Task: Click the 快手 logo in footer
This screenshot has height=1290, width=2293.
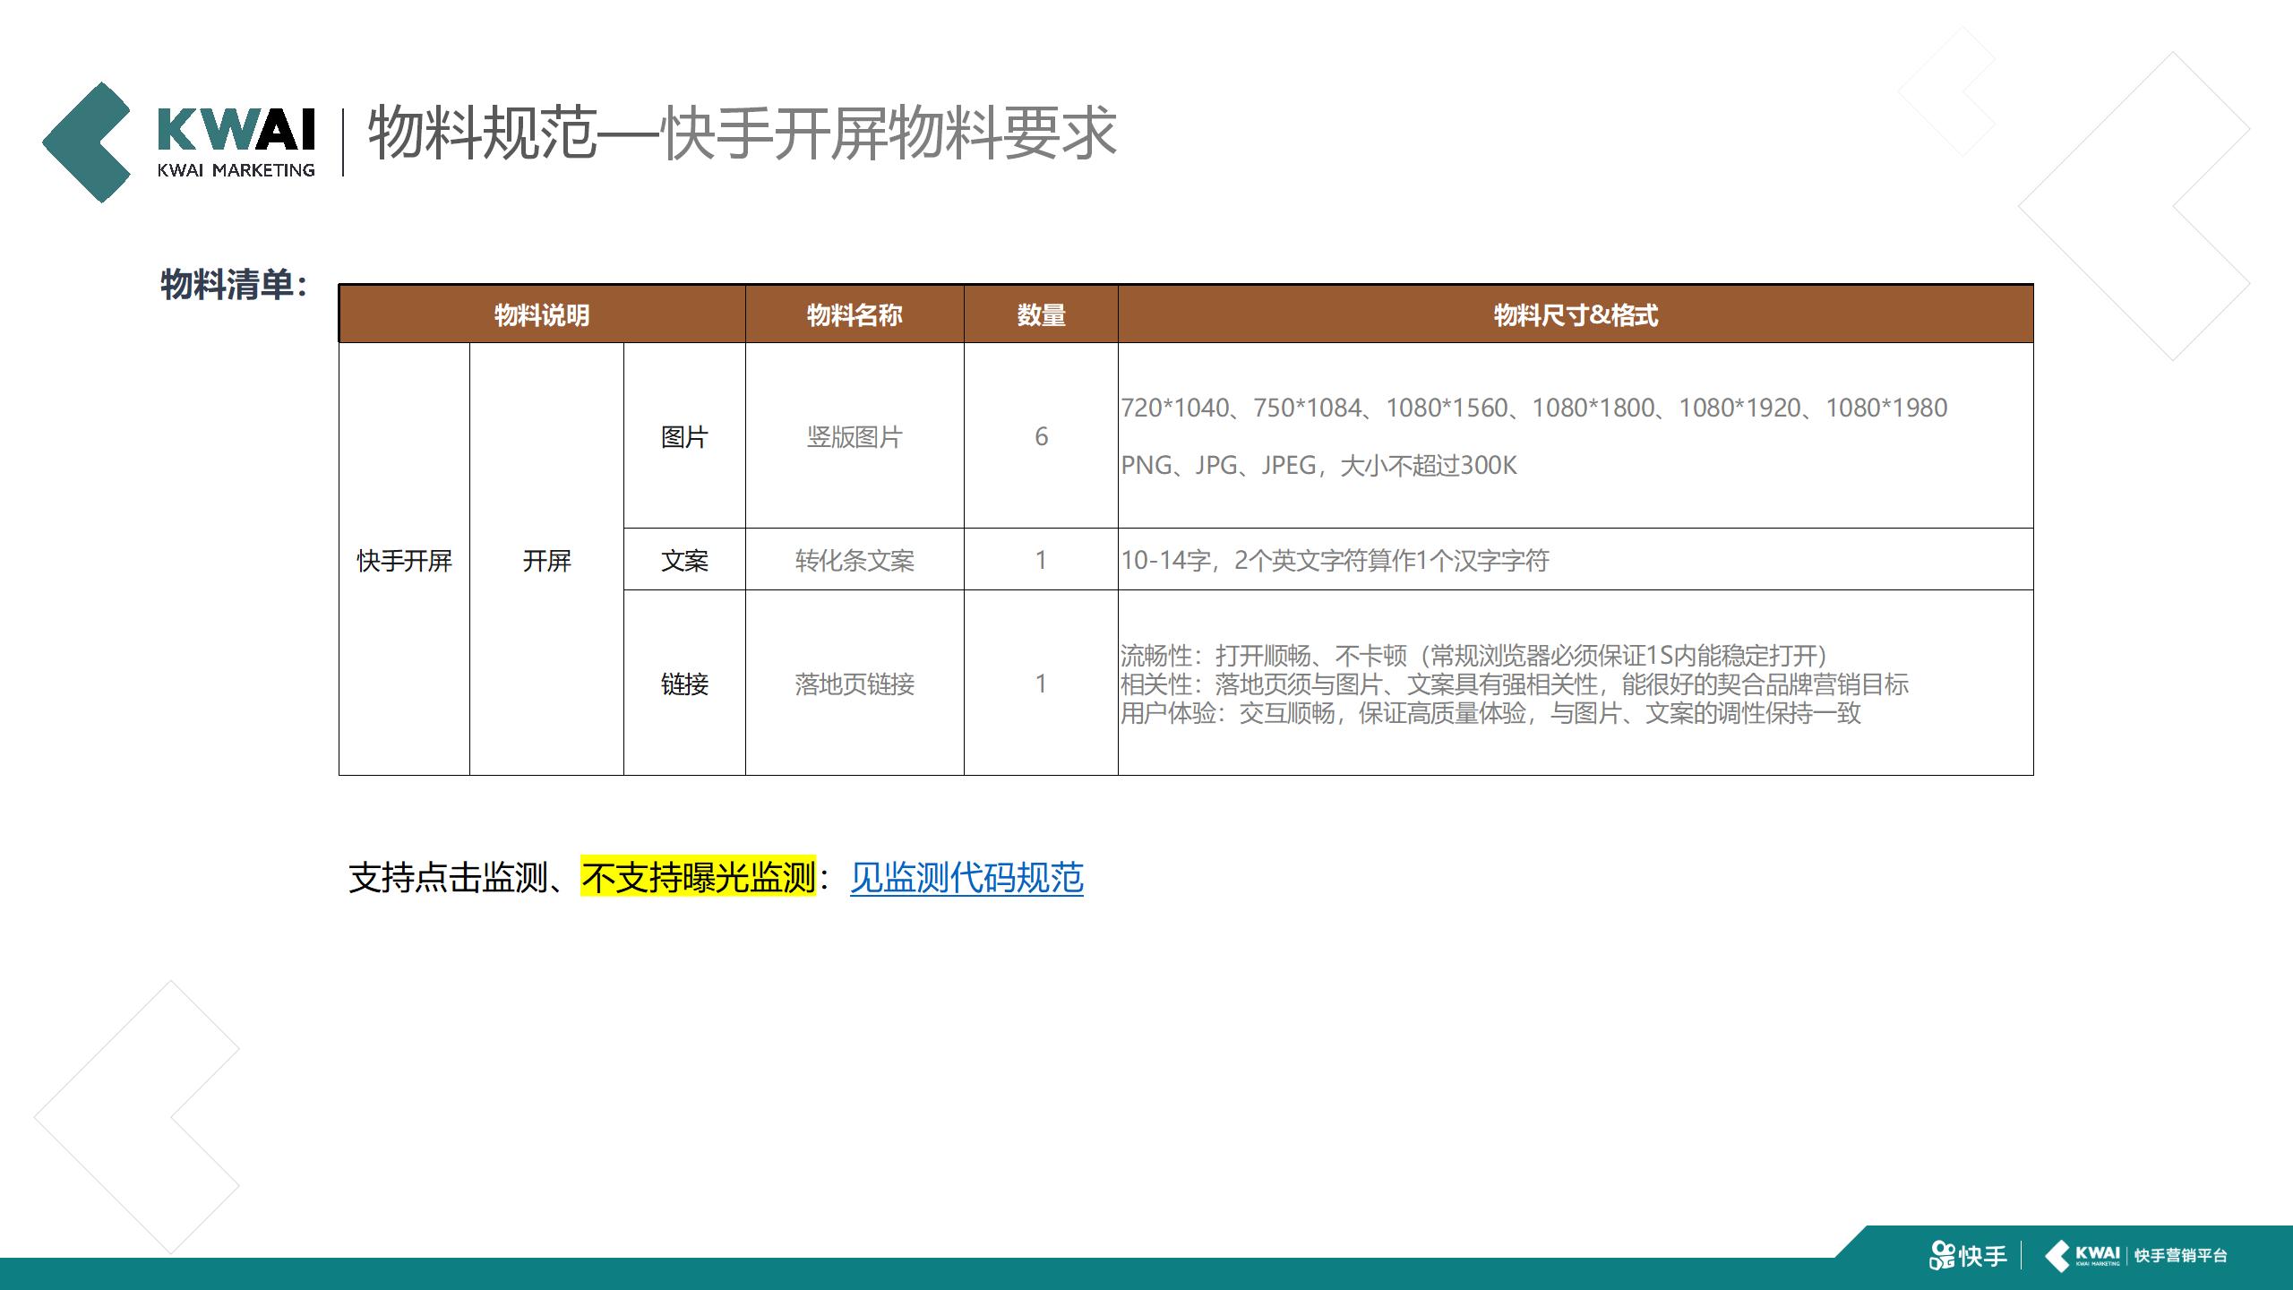Action: click(x=1968, y=1256)
